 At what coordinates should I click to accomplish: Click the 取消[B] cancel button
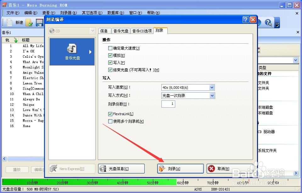[x=230, y=169]
